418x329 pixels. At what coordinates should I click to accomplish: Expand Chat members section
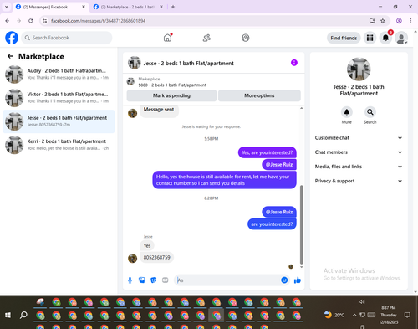click(359, 152)
